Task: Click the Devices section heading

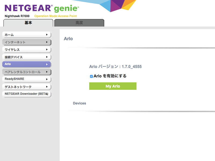Action: 80,103
